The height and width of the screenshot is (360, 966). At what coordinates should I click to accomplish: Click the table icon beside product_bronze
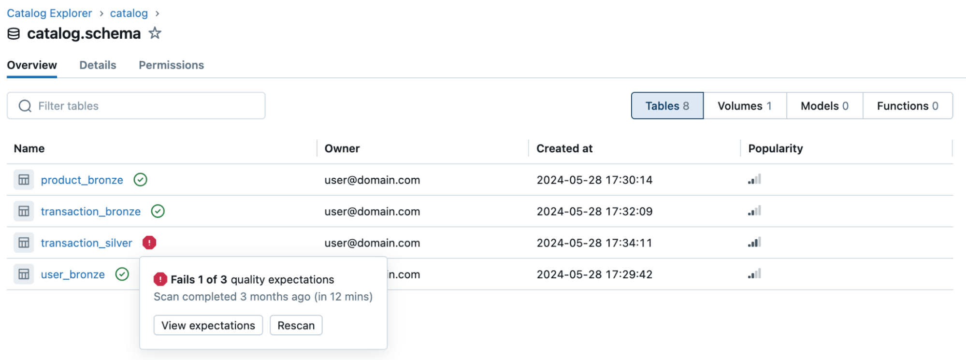click(24, 180)
